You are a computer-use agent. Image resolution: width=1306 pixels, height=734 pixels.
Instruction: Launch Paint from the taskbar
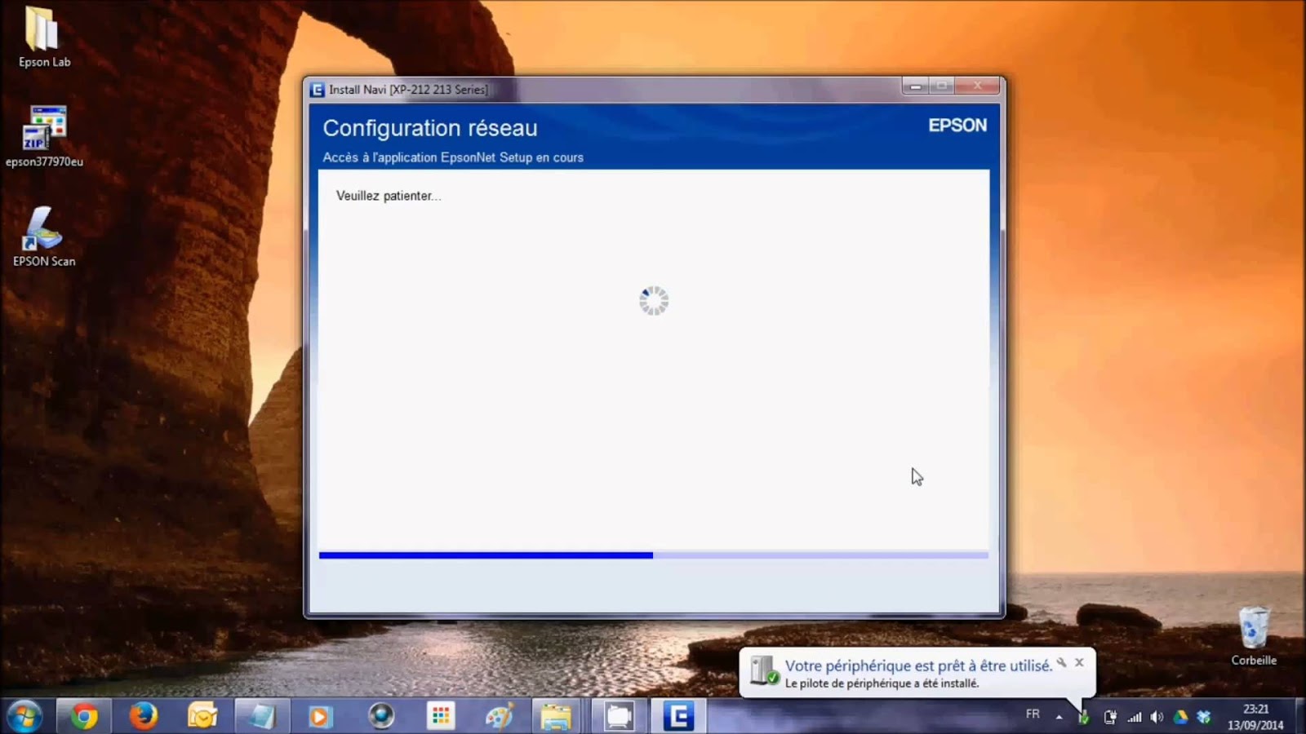coord(500,717)
